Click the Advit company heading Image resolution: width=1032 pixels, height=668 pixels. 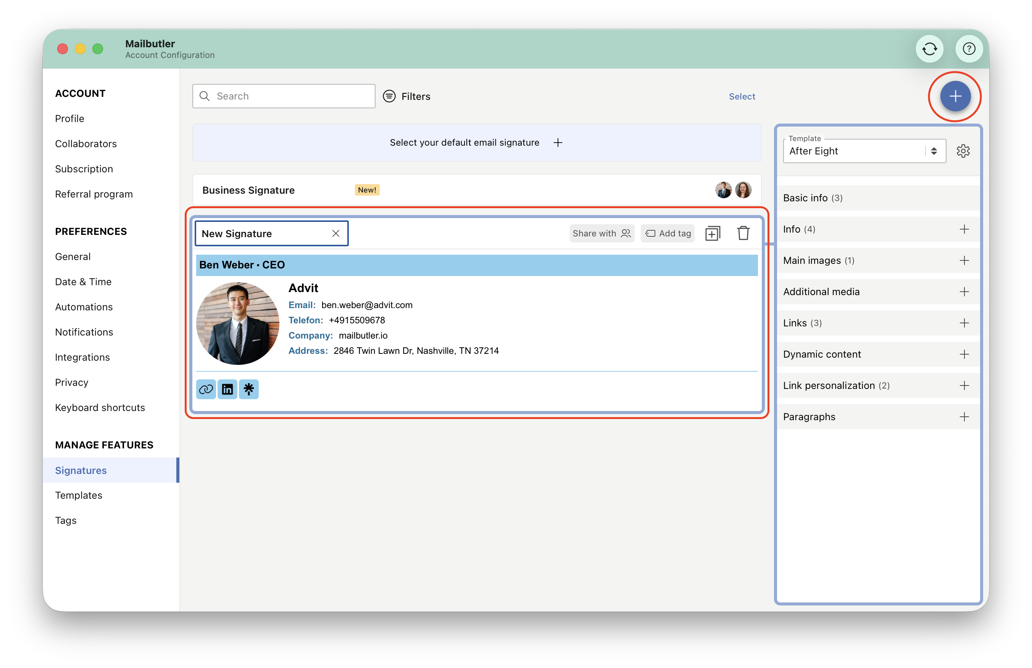point(303,288)
